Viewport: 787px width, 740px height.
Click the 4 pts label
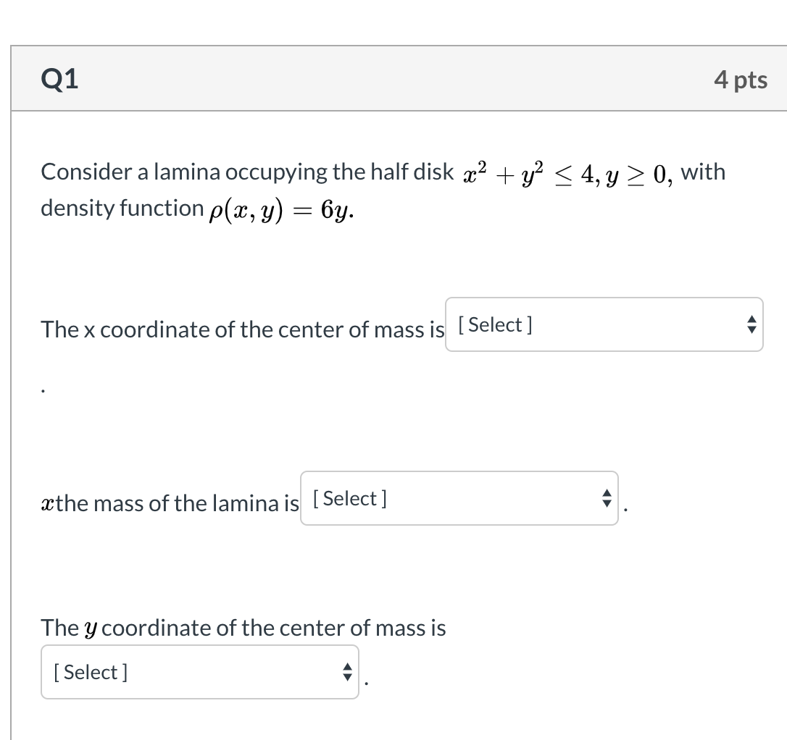(741, 80)
